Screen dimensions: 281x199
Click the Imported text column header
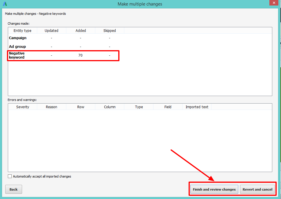[x=197, y=107]
